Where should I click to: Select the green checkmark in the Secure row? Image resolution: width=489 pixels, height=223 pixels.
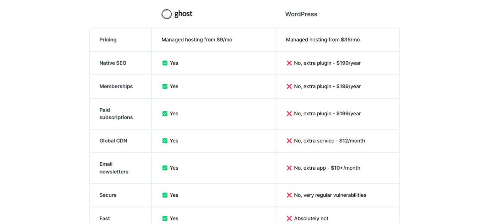point(165,195)
